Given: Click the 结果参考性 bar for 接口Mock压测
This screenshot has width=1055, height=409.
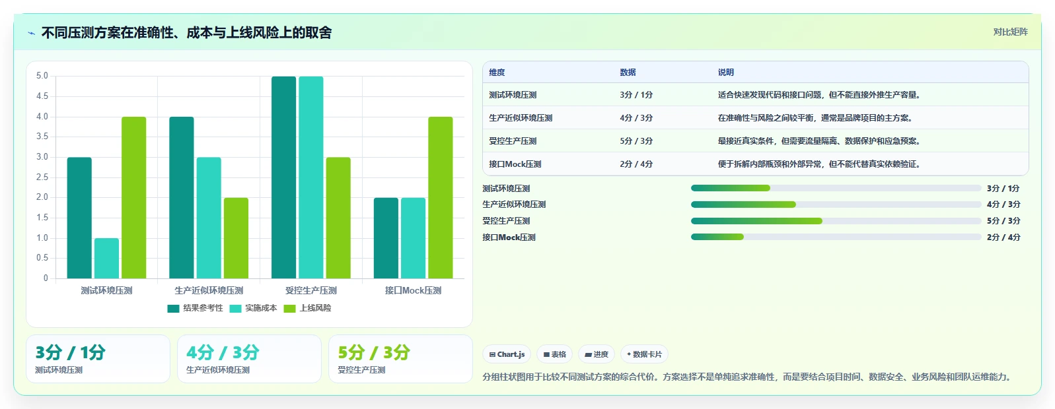Looking at the screenshot, I should [x=386, y=238].
